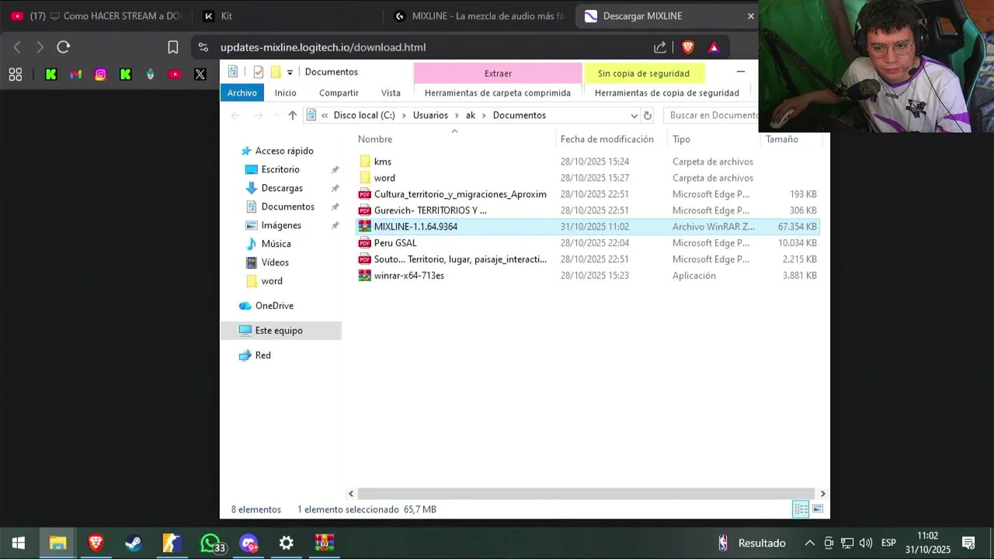Go back in browser history

17,47
